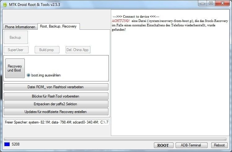Close the MTK Droid Root & Tools window
Screen dimensions: 232x152
tap(222, 3)
